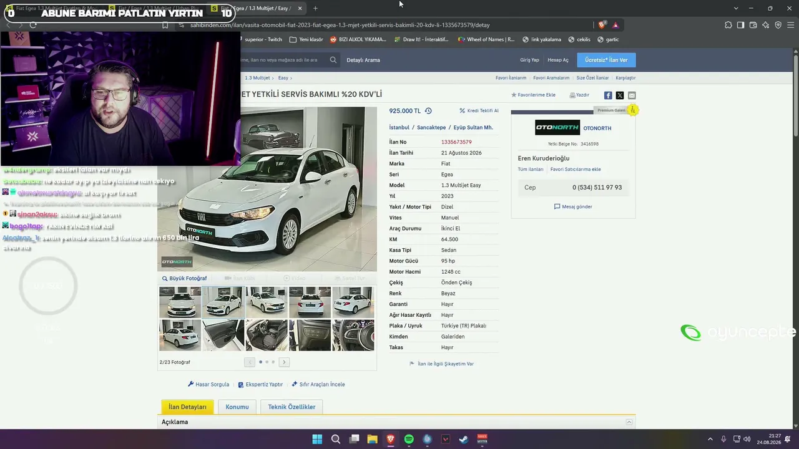Open the Windows Start menu
The height and width of the screenshot is (449, 799).
coord(317,439)
